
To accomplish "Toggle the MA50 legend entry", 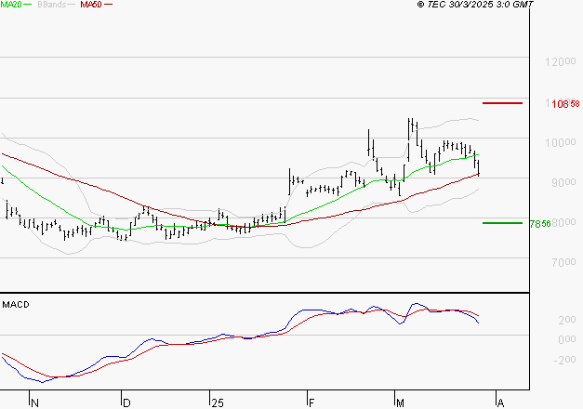I will click(91, 6).
